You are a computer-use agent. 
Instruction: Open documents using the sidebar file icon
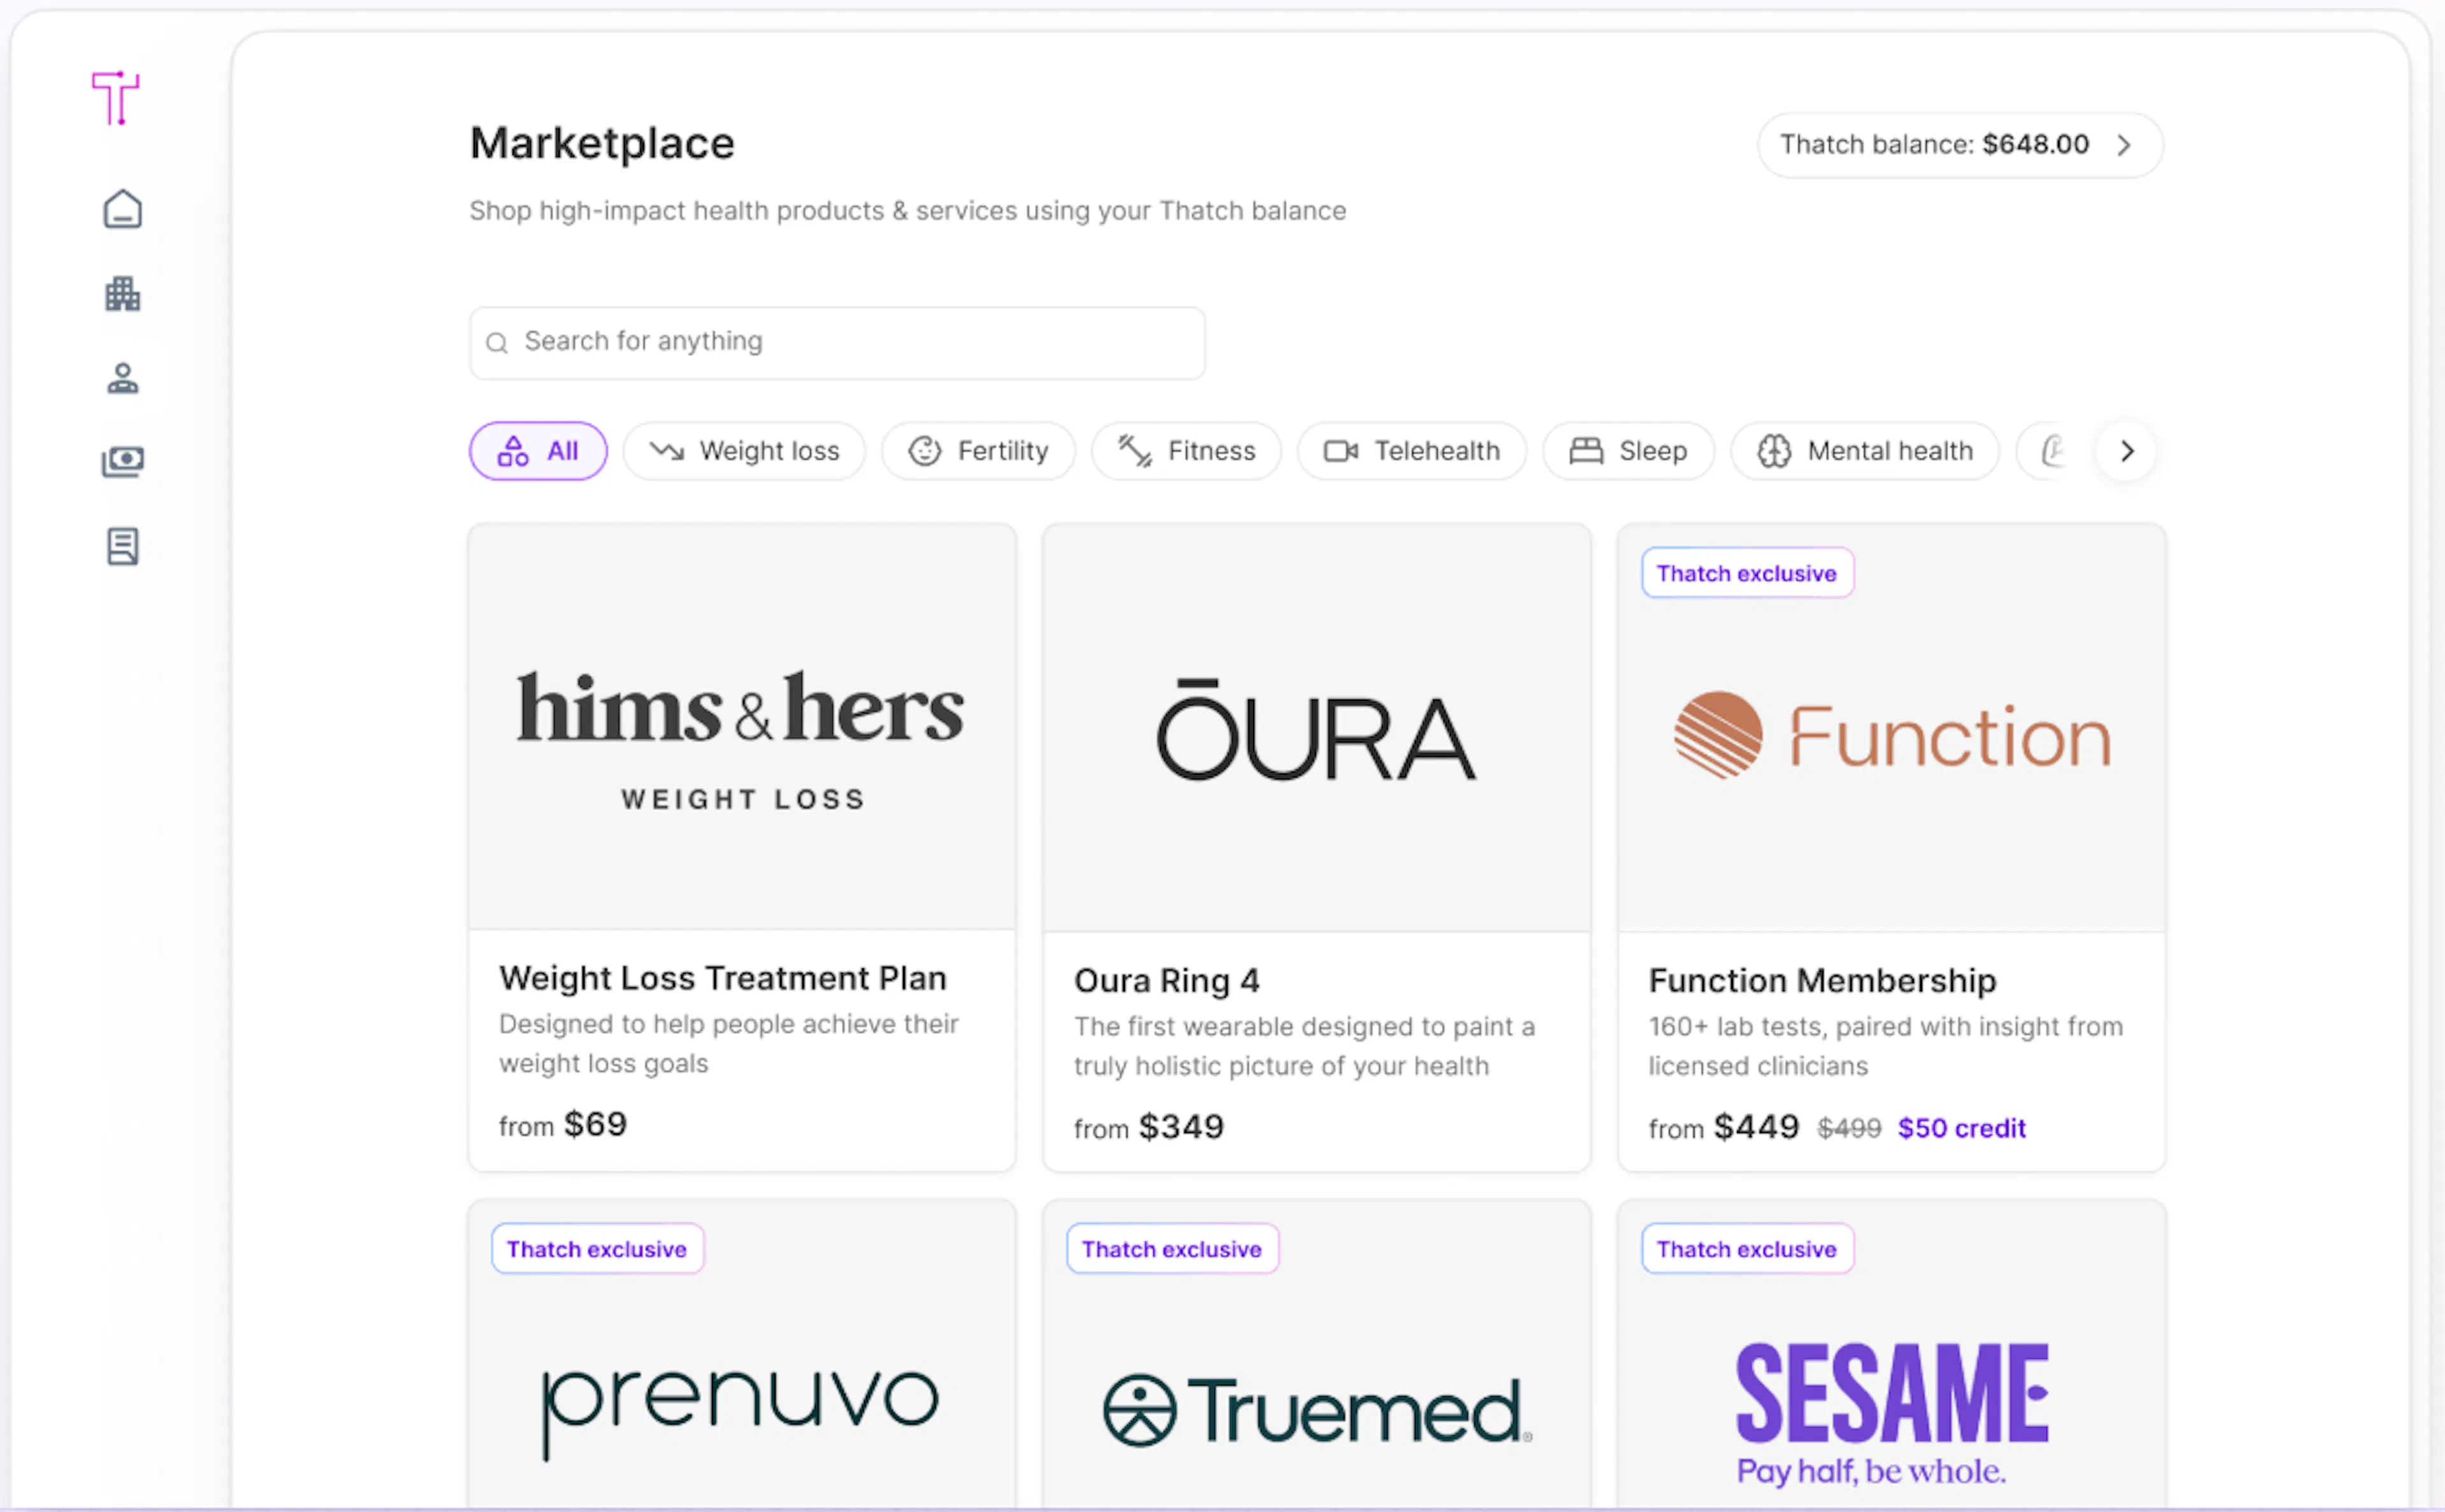point(121,546)
